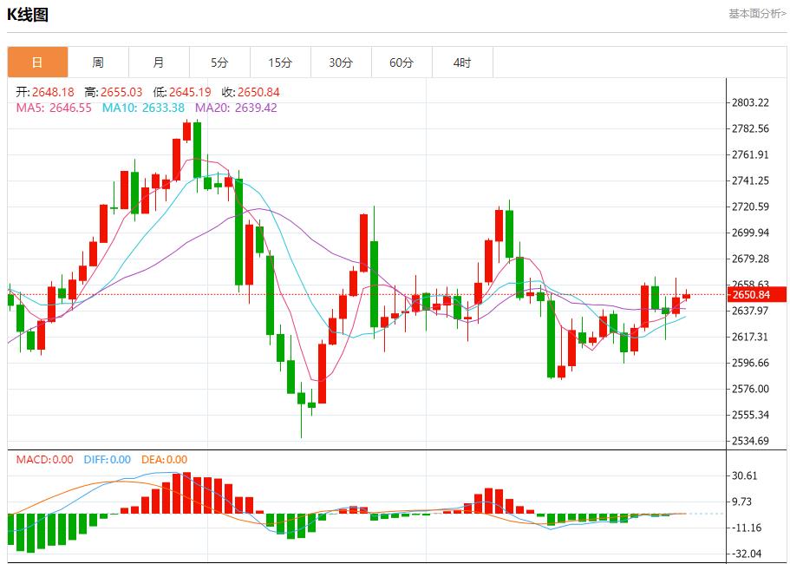The image size is (790, 564).
Task: Show the 30分 interval chart
Action: click(x=341, y=62)
